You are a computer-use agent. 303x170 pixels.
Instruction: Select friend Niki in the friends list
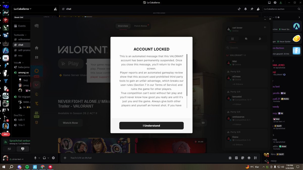pyautogui.click(x=246, y=63)
